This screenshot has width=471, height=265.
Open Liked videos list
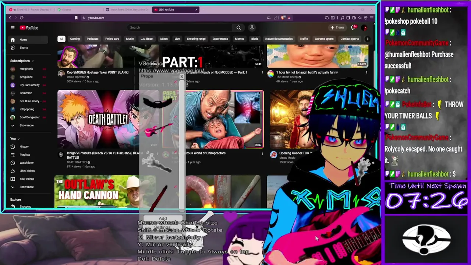click(27, 171)
